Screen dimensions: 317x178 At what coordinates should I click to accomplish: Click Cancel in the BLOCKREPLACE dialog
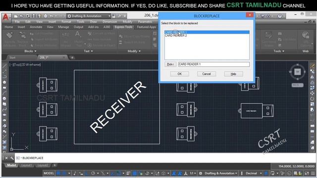(x=207, y=74)
